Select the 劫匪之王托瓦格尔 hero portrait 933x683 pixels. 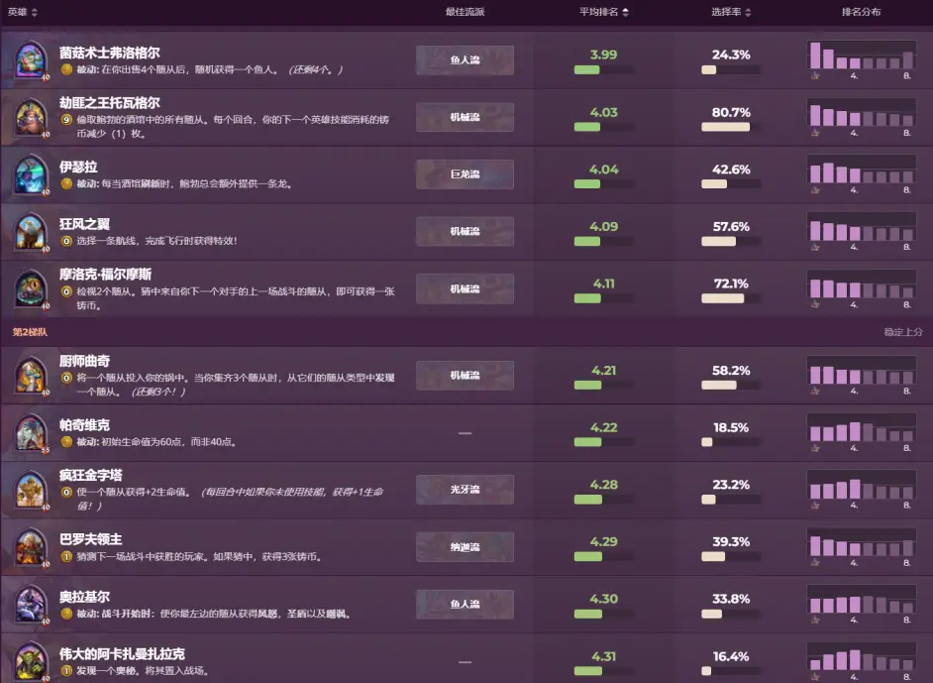[x=32, y=118]
